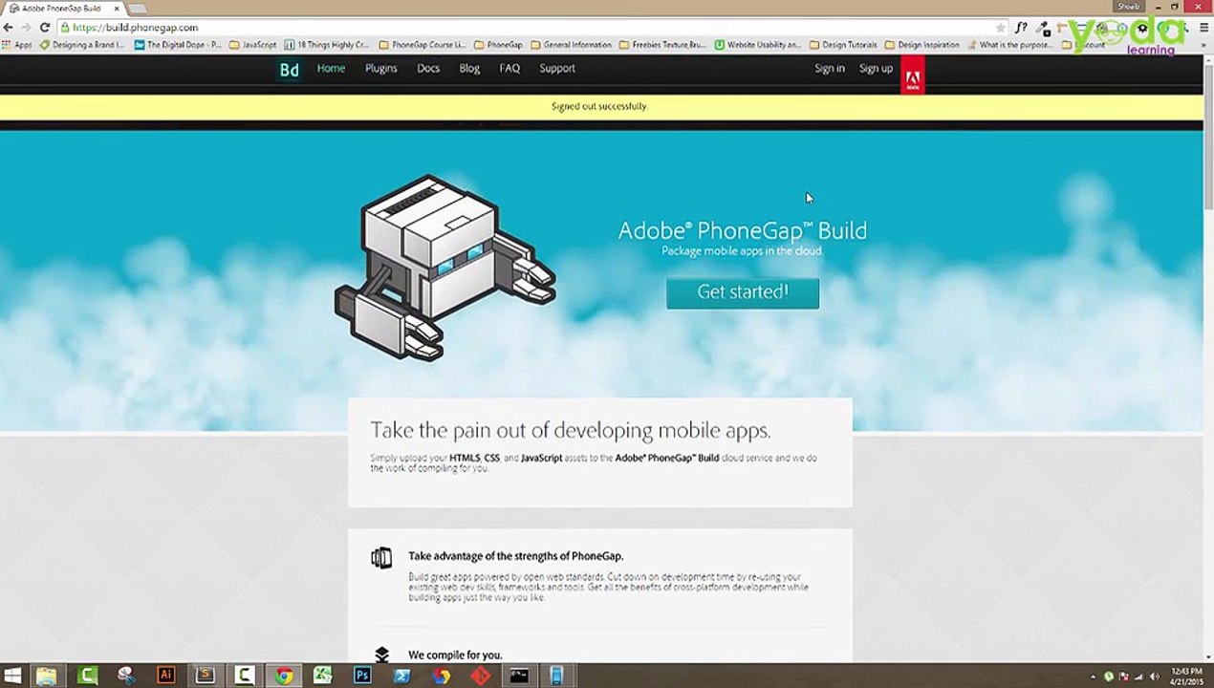
Task: Open the FAQ nav link
Action: pos(509,69)
